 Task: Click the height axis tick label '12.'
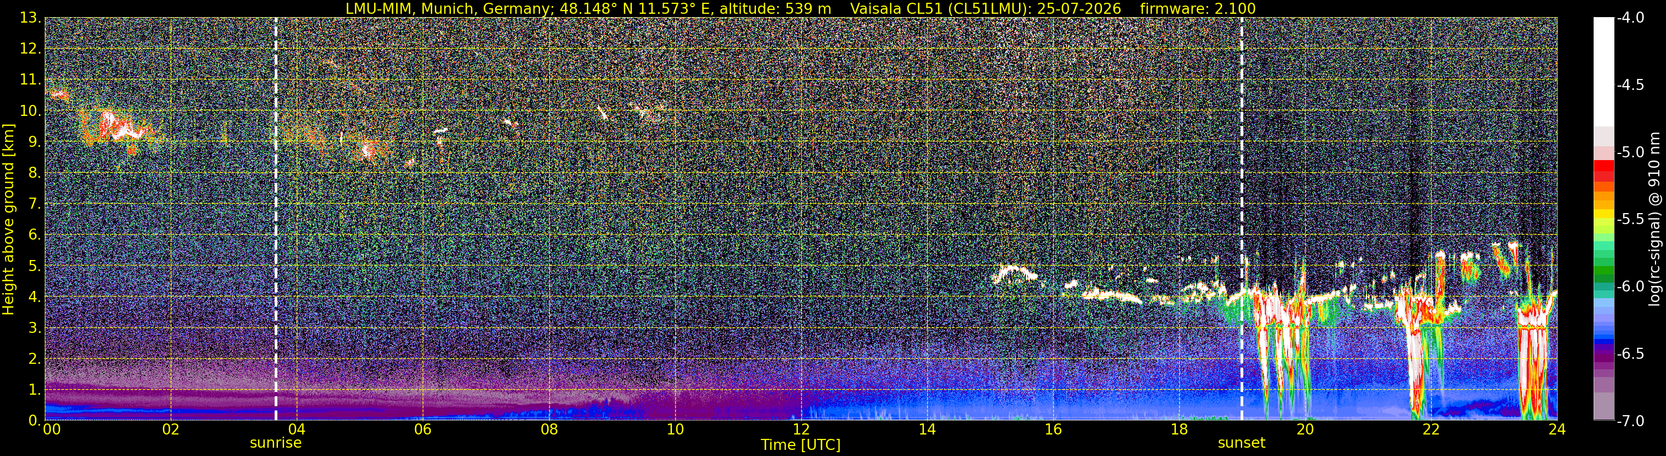click(x=30, y=49)
